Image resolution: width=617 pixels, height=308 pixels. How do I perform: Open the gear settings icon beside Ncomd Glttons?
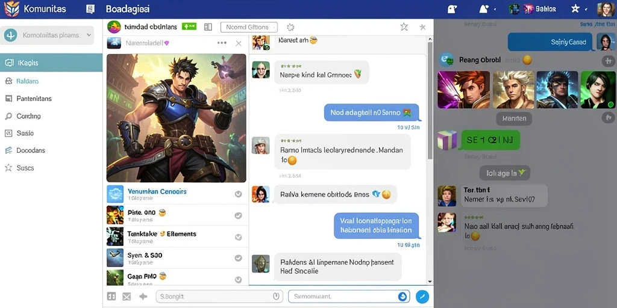tap(291, 27)
